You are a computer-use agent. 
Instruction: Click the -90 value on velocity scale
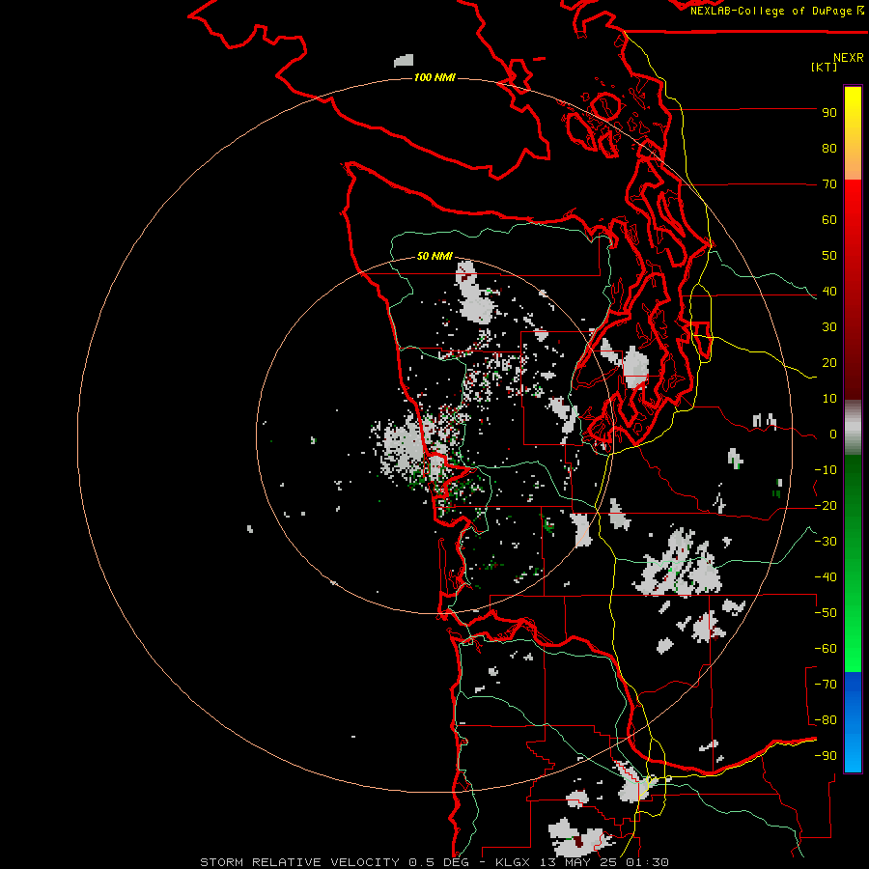(x=826, y=756)
